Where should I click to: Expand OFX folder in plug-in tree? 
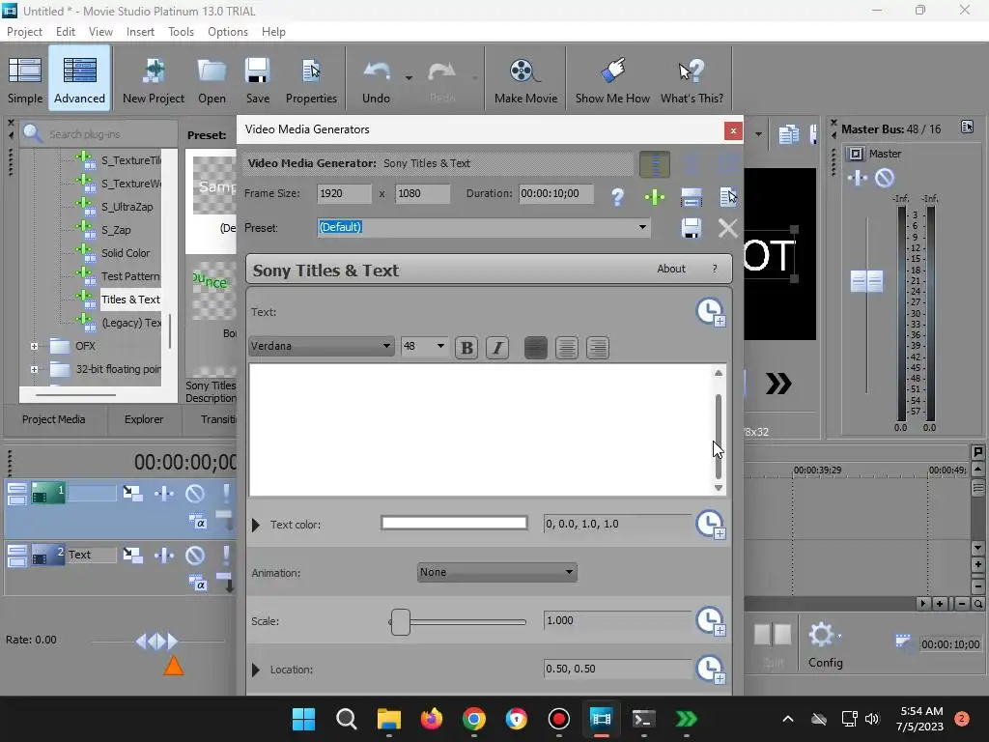tap(34, 347)
